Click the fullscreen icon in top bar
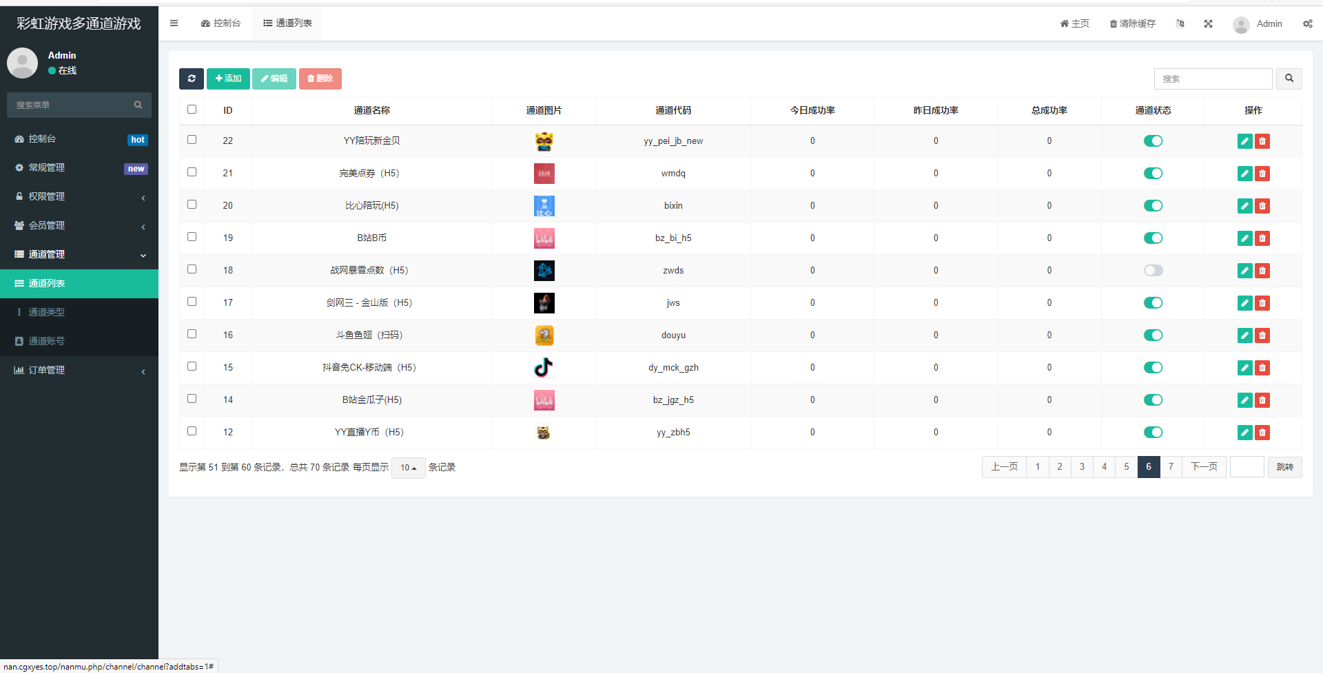Image resolution: width=1323 pixels, height=673 pixels. [1208, 24]
